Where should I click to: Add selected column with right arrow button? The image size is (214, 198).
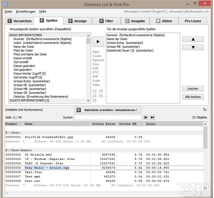[x=98, y=42]
